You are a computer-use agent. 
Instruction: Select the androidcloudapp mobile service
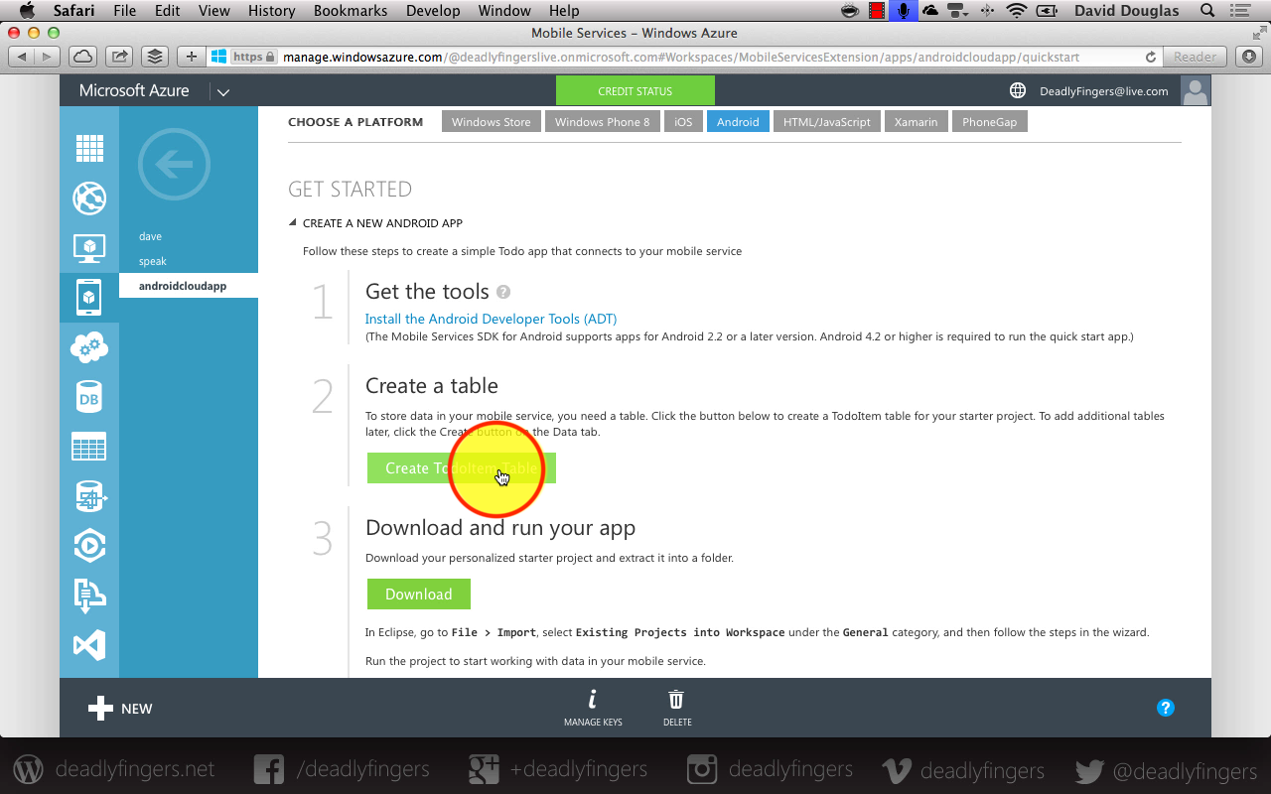189,286
